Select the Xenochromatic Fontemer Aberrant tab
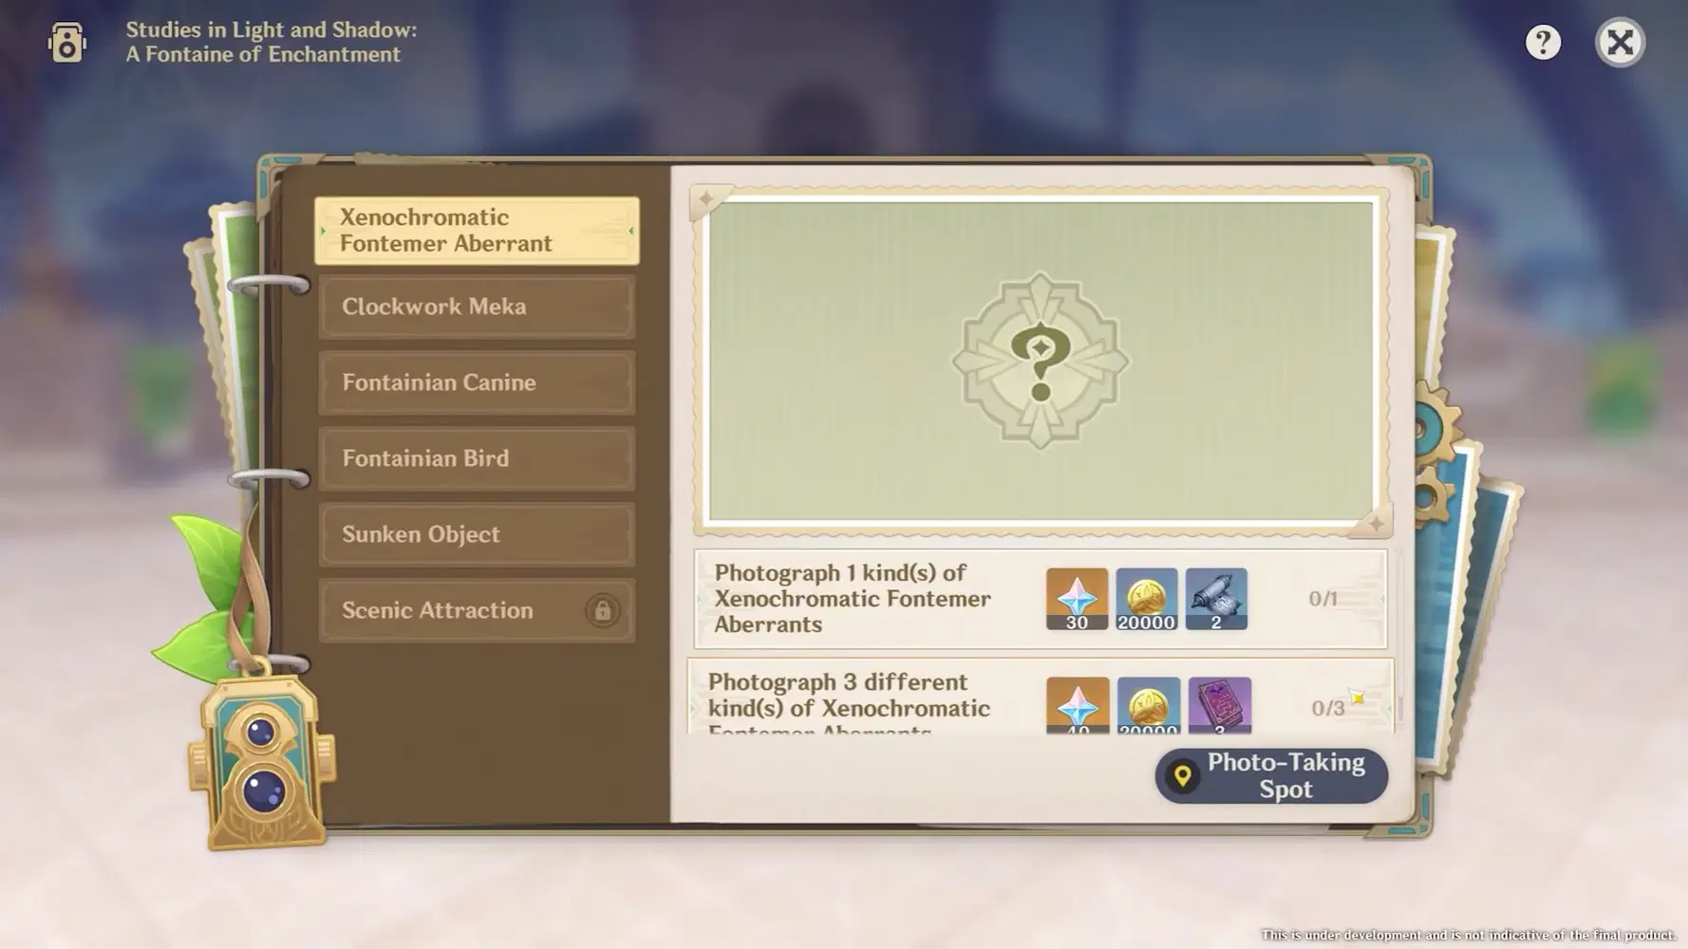Image resolution: width=1688 pixels, height=949 pixels. [477, 231]
